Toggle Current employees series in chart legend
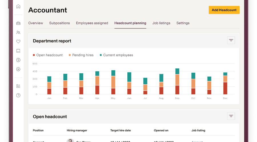The height and width of the screenshot is (142, 257). tap(116, 55)
